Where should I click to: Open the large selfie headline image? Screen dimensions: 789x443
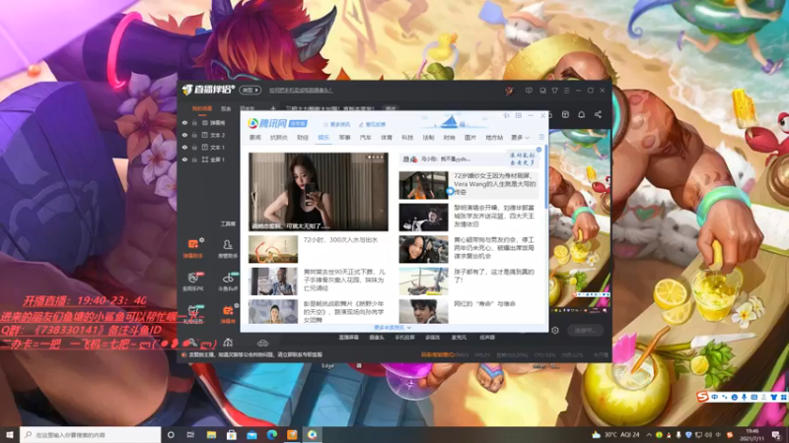click(x=319, y=192)
